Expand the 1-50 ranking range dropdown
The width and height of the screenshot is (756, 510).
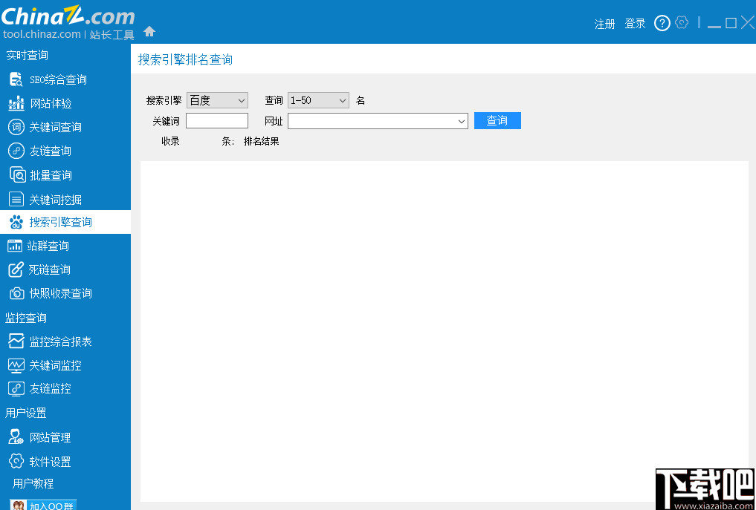point(318,99)
